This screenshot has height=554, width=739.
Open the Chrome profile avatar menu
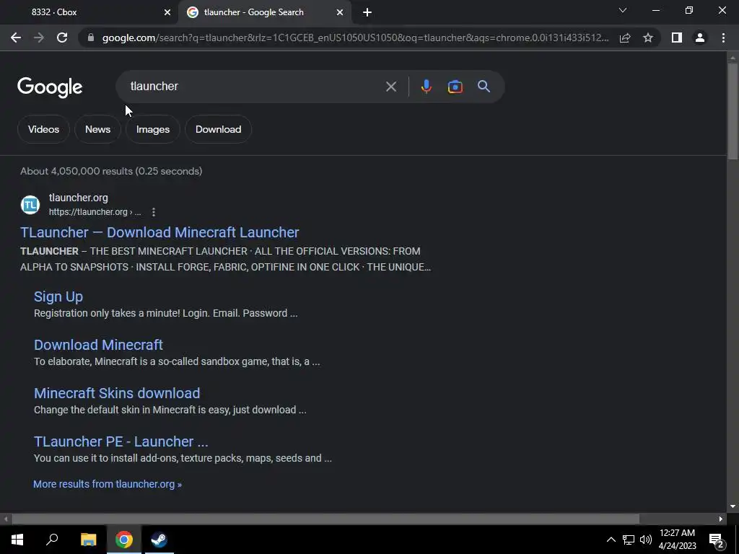pos(700,38)
